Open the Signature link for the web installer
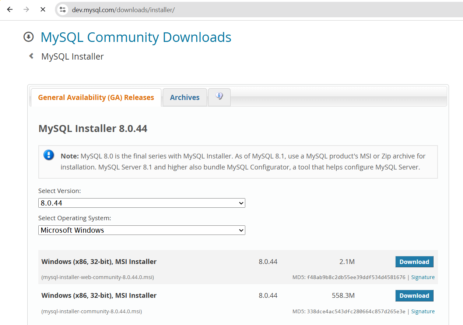The width and height of the screenshot is (463, 325). point(422,277)
